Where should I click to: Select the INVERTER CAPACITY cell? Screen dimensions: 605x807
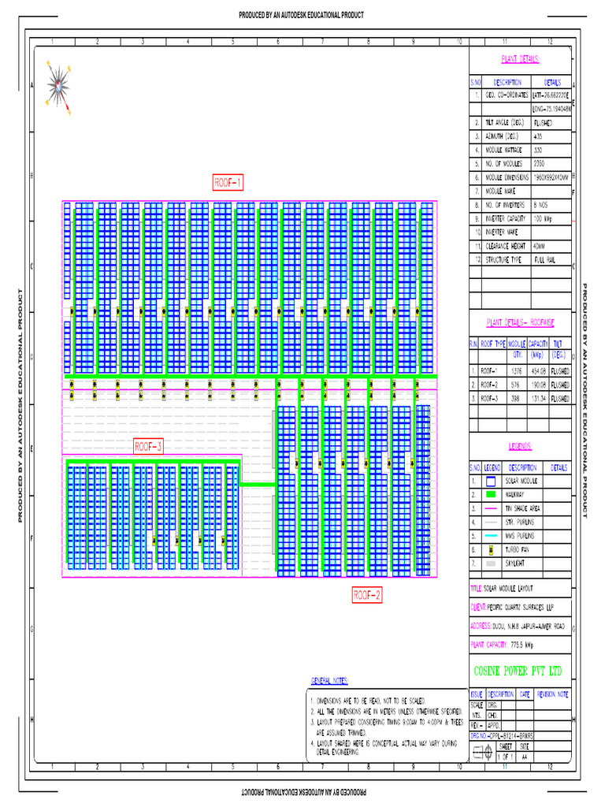tap(507, 219)
